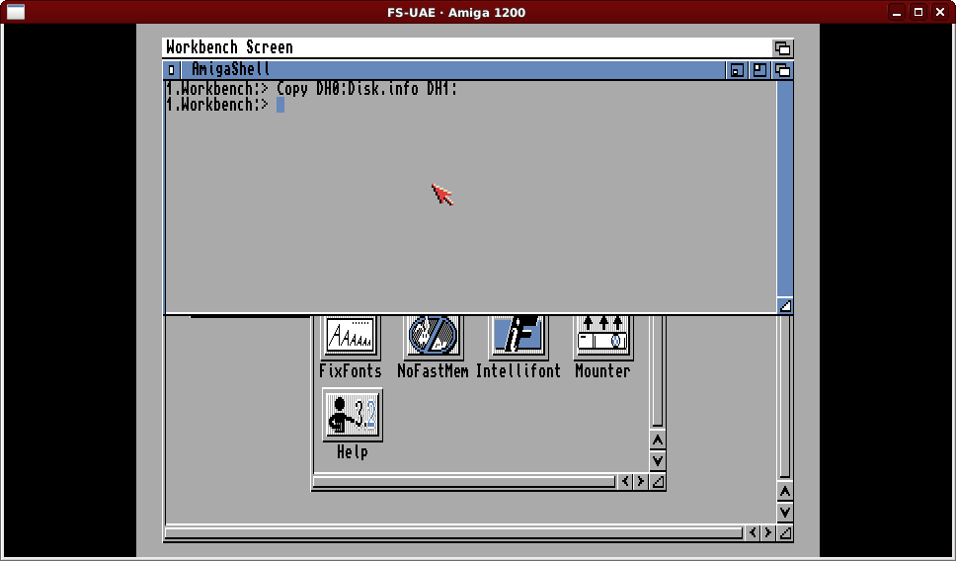Maximize the FS-UAE emulator window
Screen dimensions: 956x561
pos(918,12)
